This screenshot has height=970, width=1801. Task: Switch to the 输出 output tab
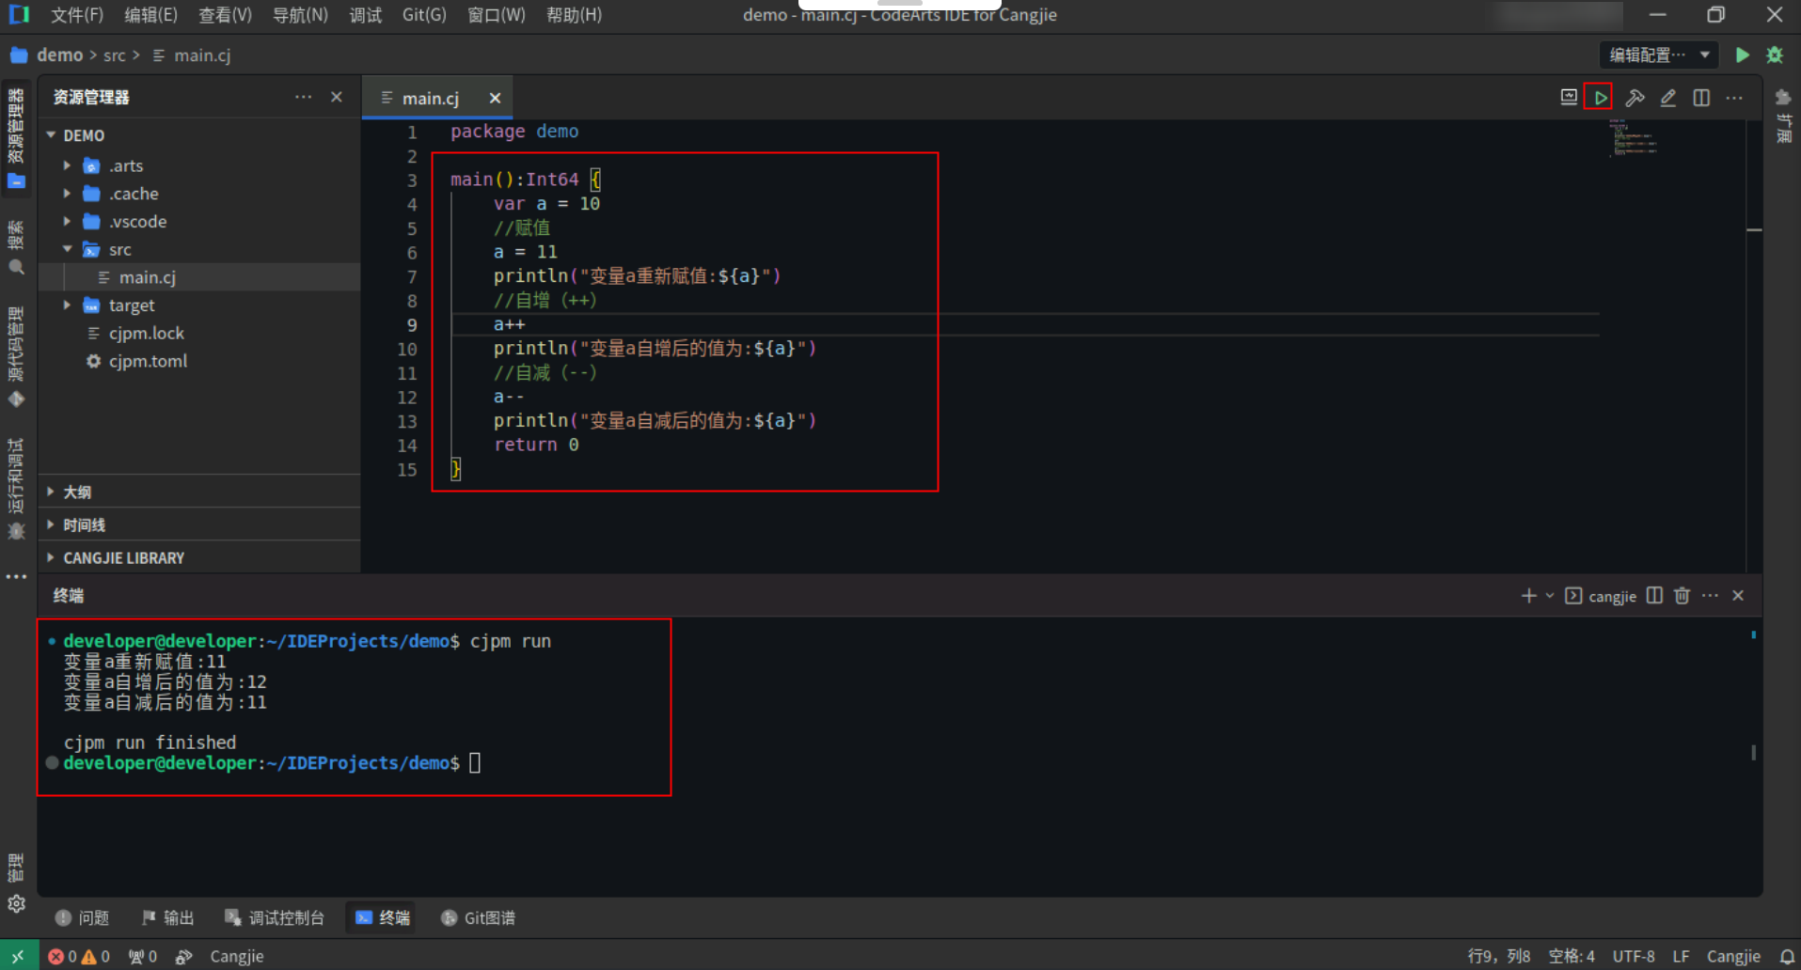click(167, 917)
